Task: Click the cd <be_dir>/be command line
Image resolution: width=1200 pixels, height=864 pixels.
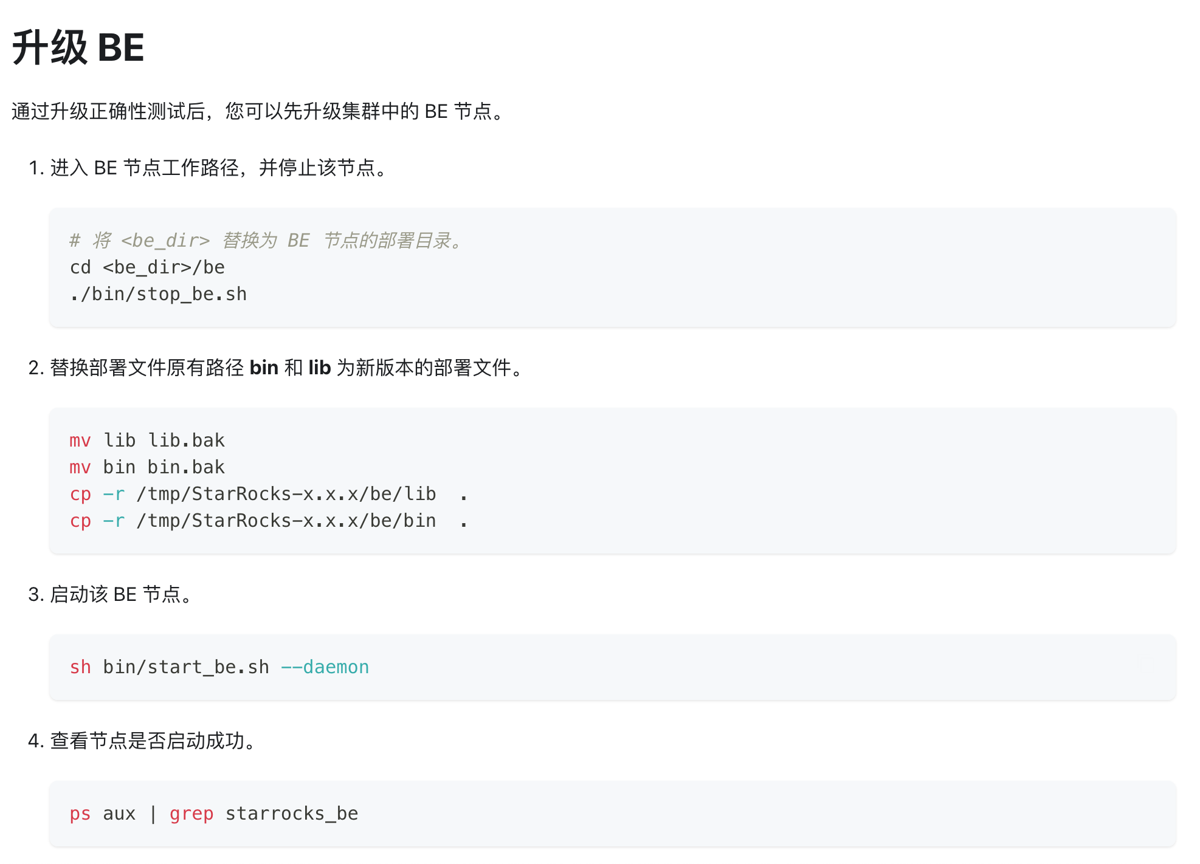Action: 147,267
